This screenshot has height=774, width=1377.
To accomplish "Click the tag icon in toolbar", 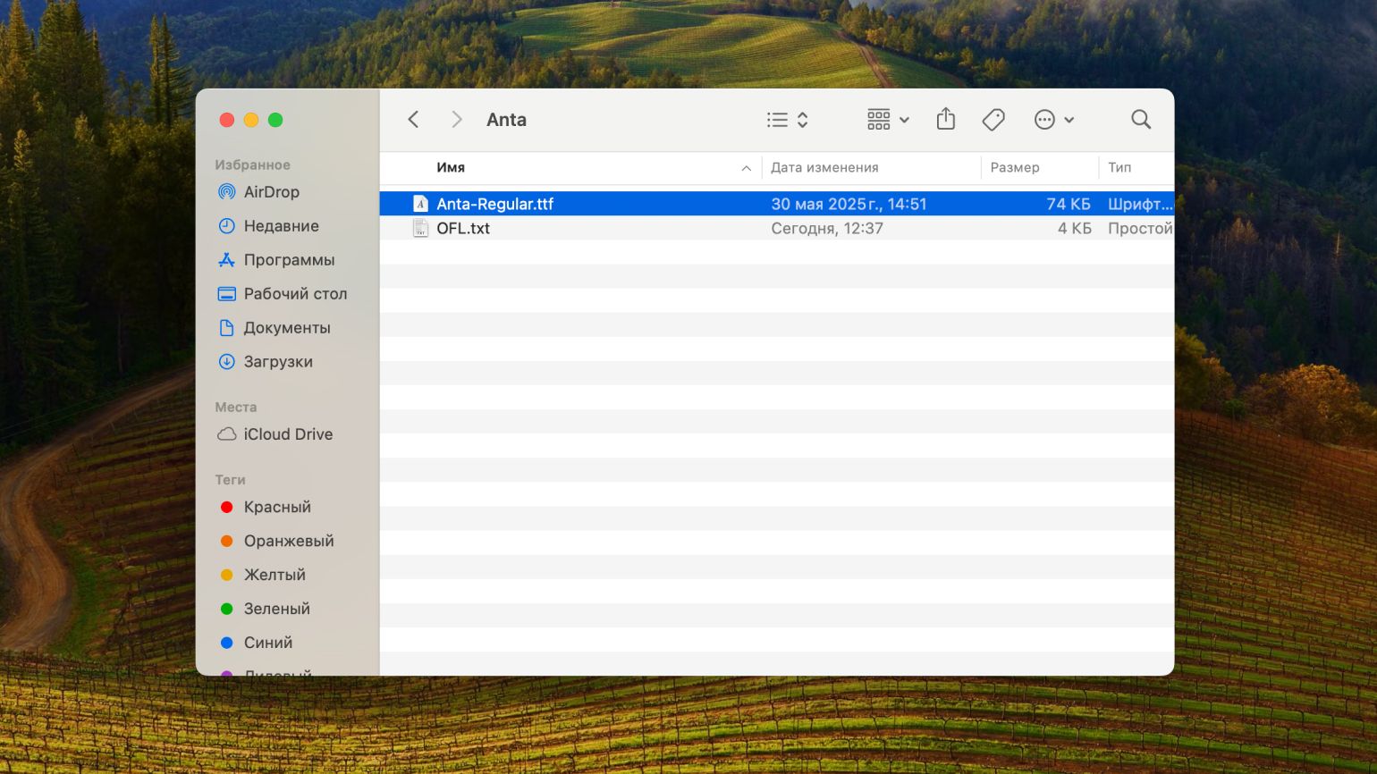I will (993, 120).
